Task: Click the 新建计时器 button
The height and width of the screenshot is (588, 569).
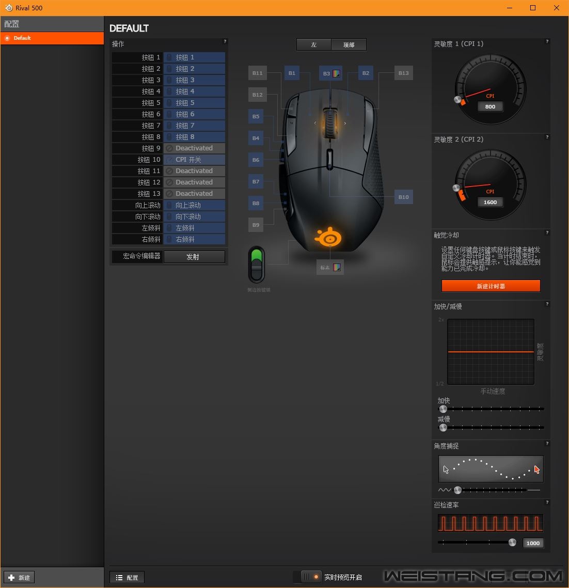Action: point(491,286)
